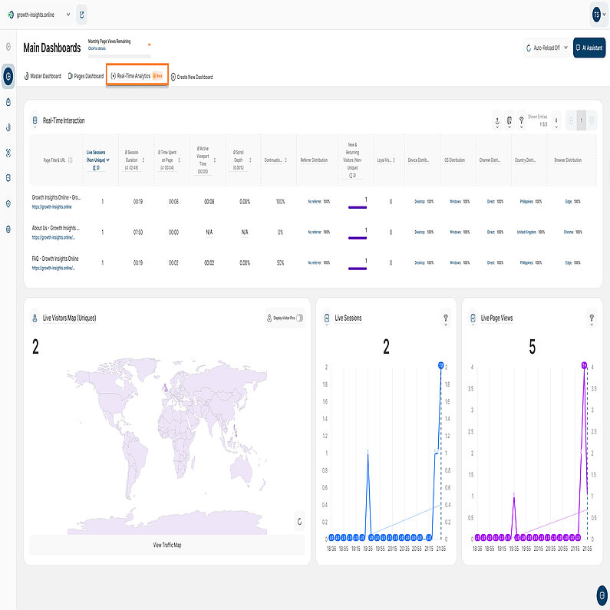Image resolution: width=610 pixels, height=610 pixels.
Task: Open the FAQ page URL link
Action: click(53, 268)
